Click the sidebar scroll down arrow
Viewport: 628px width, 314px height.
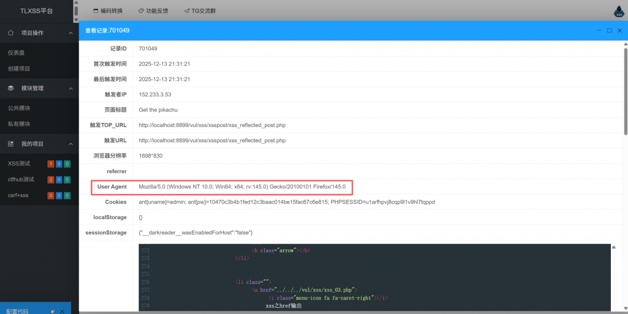coord(76,19)
